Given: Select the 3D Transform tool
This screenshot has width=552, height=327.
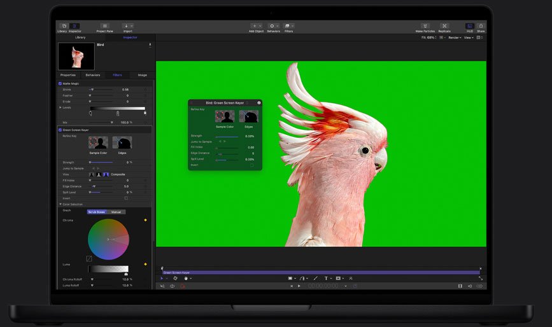Looking at the screenshot, I should [175, 278].
